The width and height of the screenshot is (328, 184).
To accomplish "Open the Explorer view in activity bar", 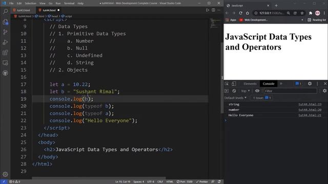I will coord(5,22).
